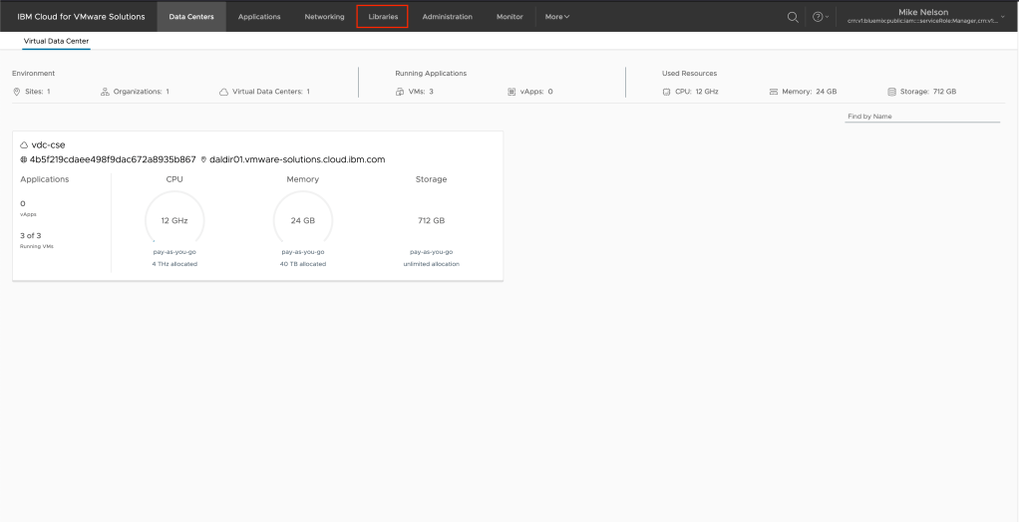This screenshot has height=522, width=1019.
Task: Click the 12 GHz CPU usage gauge
Action: pyautogui.click(x=174, y=220)
